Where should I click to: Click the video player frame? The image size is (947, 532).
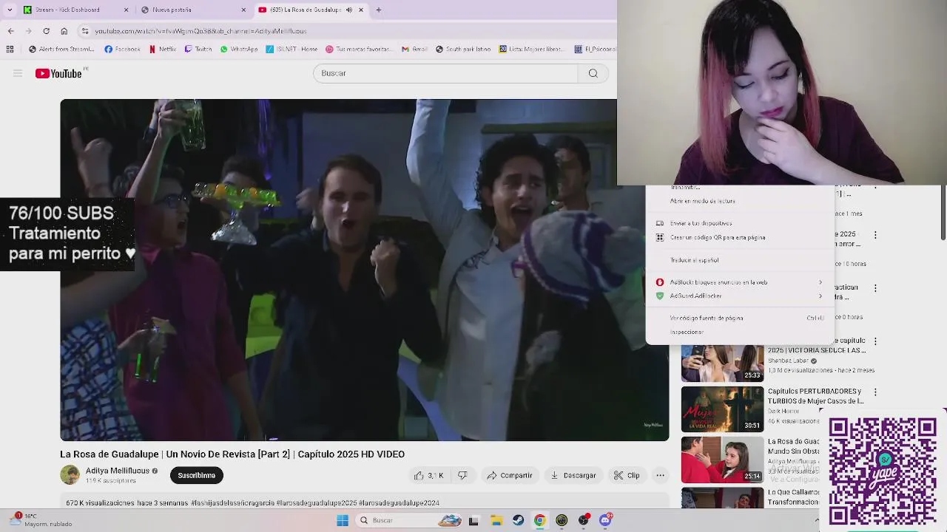pyautogui.click(x=364, y=270)
